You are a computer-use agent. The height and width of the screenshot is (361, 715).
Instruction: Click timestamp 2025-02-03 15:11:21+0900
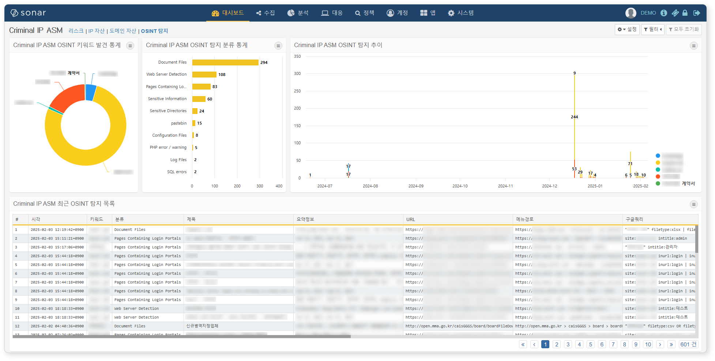click(57, 239)
